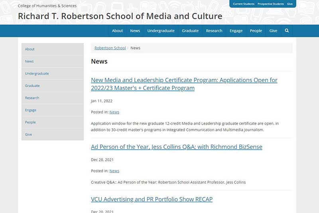Click News category link under Jan 11, 2022
The image size is (319, 213).
[x=114, y=112]
